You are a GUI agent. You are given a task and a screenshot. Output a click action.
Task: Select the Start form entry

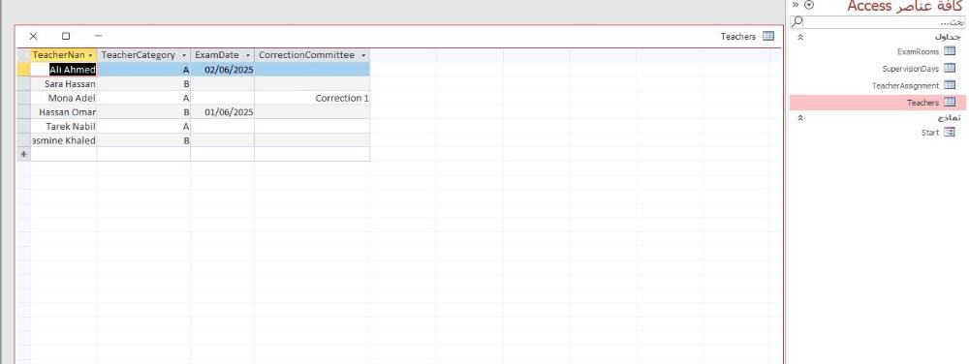930,133
